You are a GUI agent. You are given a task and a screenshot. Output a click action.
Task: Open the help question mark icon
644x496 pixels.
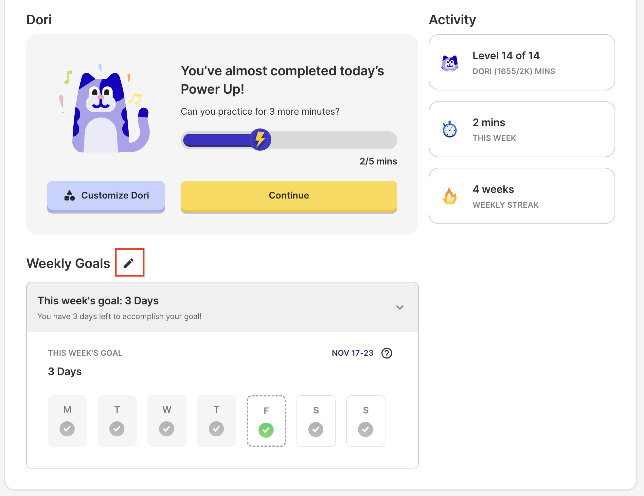pyautogui.click(x=386, y=353)
